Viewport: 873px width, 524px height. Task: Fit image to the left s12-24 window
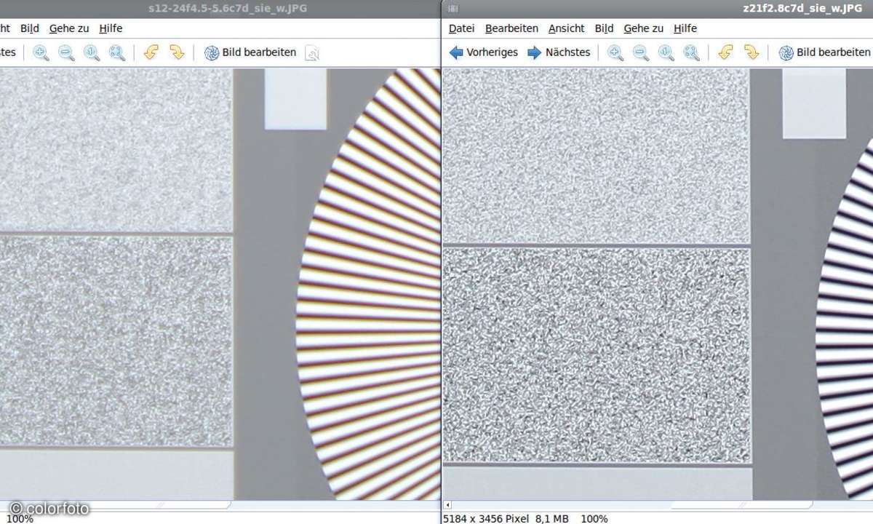click(x=116, y=52)
